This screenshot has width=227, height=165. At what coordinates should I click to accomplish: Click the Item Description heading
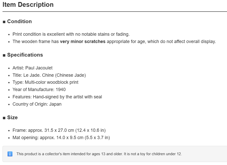28,5
